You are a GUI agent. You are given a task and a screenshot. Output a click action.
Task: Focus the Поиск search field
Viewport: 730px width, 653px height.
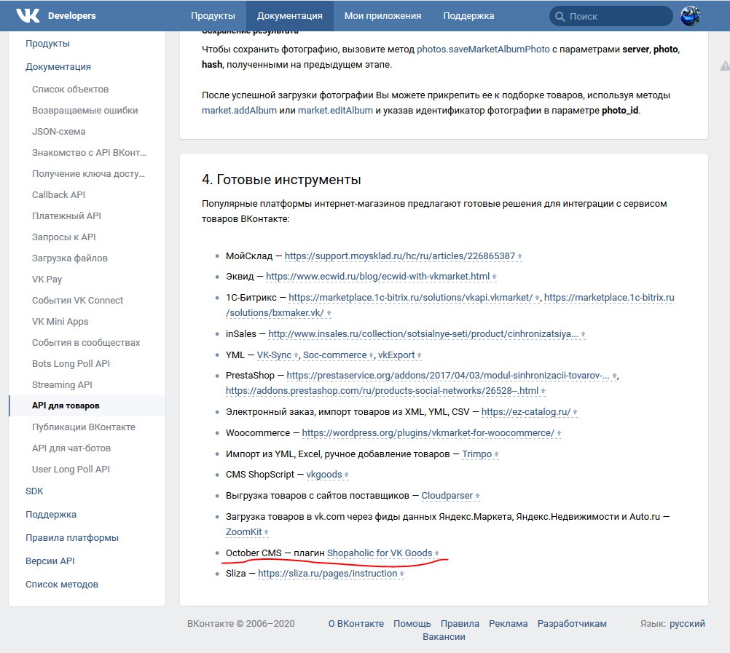coord(611,16)
